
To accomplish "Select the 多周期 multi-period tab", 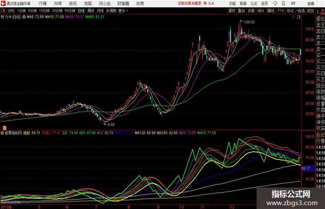I will [x=111, y=11].
